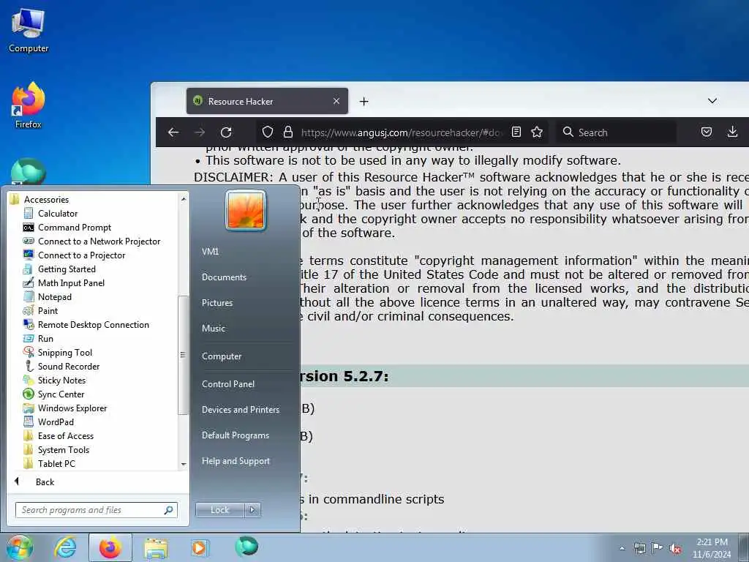Open Pictures from Start menu
The width and height of the screenshot is (749, 562).
217,303
